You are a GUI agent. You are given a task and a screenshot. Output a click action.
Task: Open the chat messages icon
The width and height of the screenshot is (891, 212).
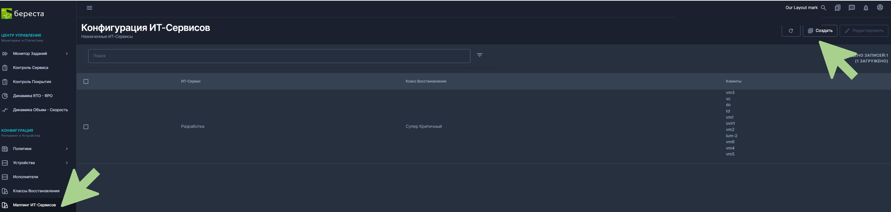point(852,8)
